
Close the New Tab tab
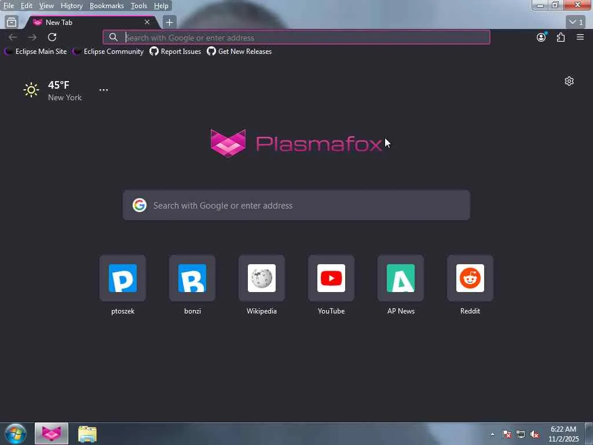147,23
